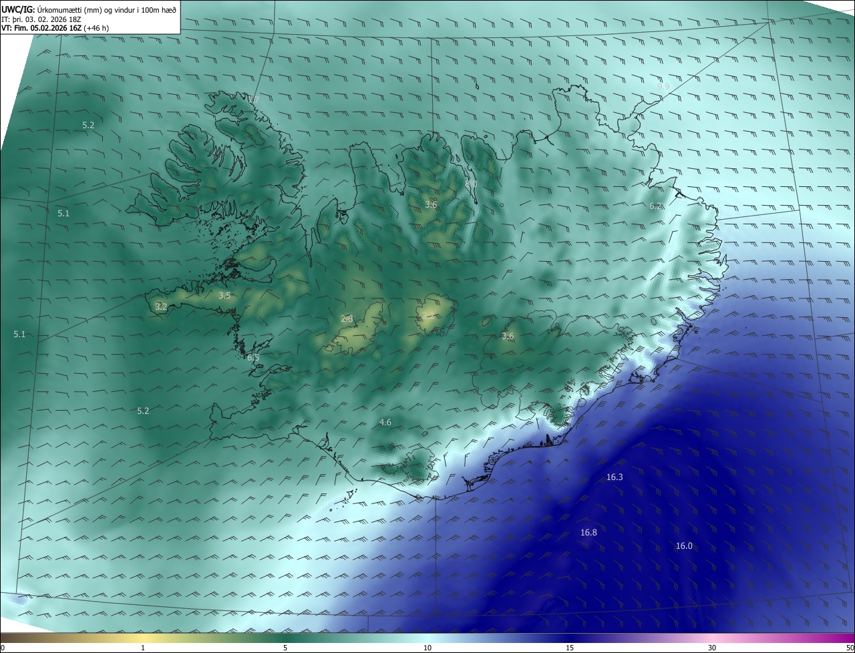Click the '0' tick on the color scale
The width and height of the screenshot is (855, 653).
tap(3, 648)
